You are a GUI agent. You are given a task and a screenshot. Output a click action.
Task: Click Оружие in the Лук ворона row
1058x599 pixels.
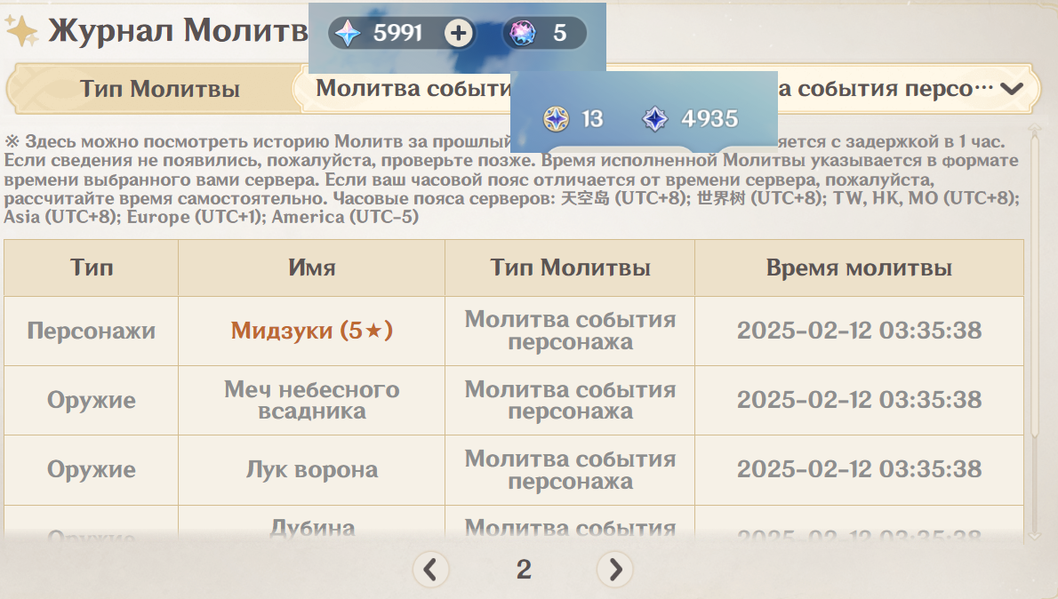91,469
